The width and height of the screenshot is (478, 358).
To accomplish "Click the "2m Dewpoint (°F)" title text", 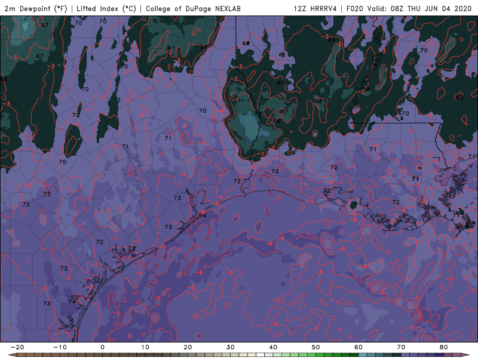I will click(35, 8).
